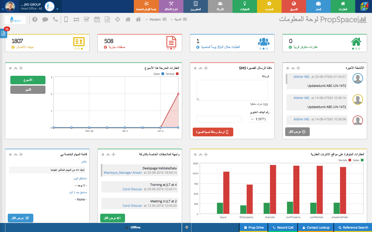The height and width of the screenshot is (232, 372).
Task: Collapse the my tasks list widget
Action: (x=16, y=155)
